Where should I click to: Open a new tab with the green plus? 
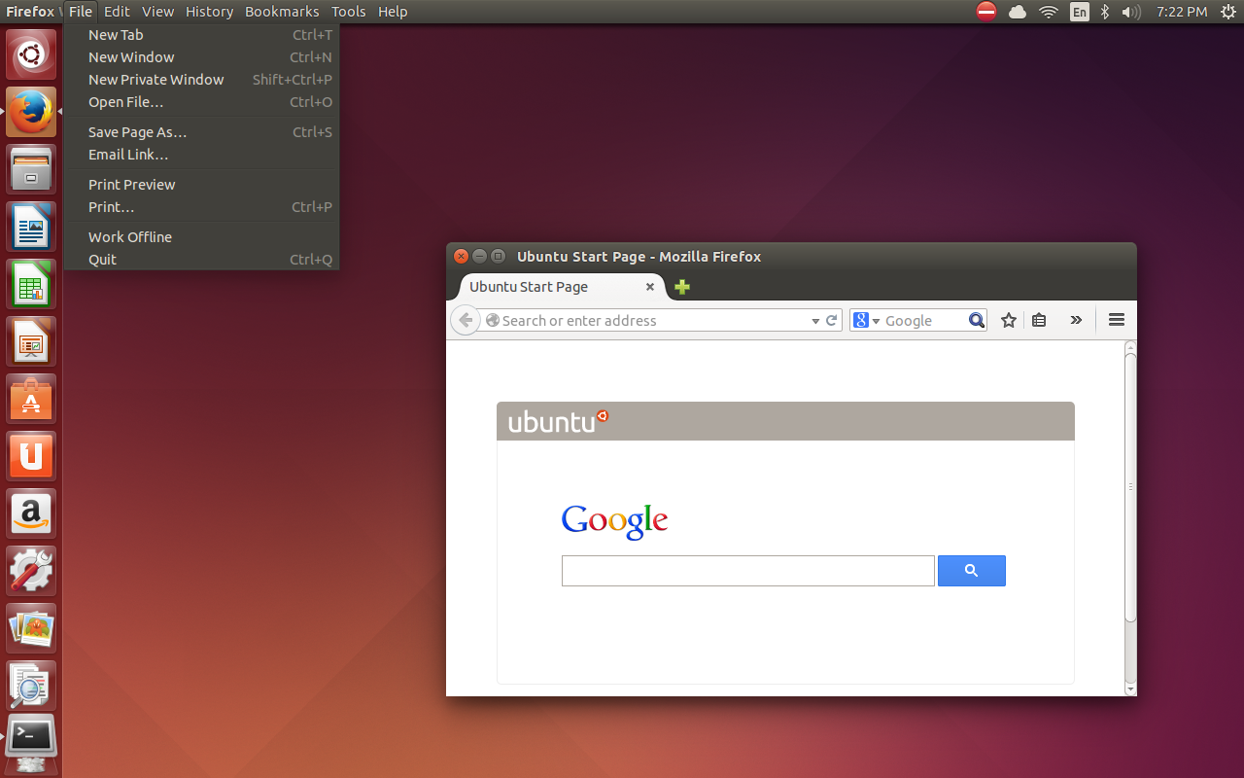pos(682,287)
